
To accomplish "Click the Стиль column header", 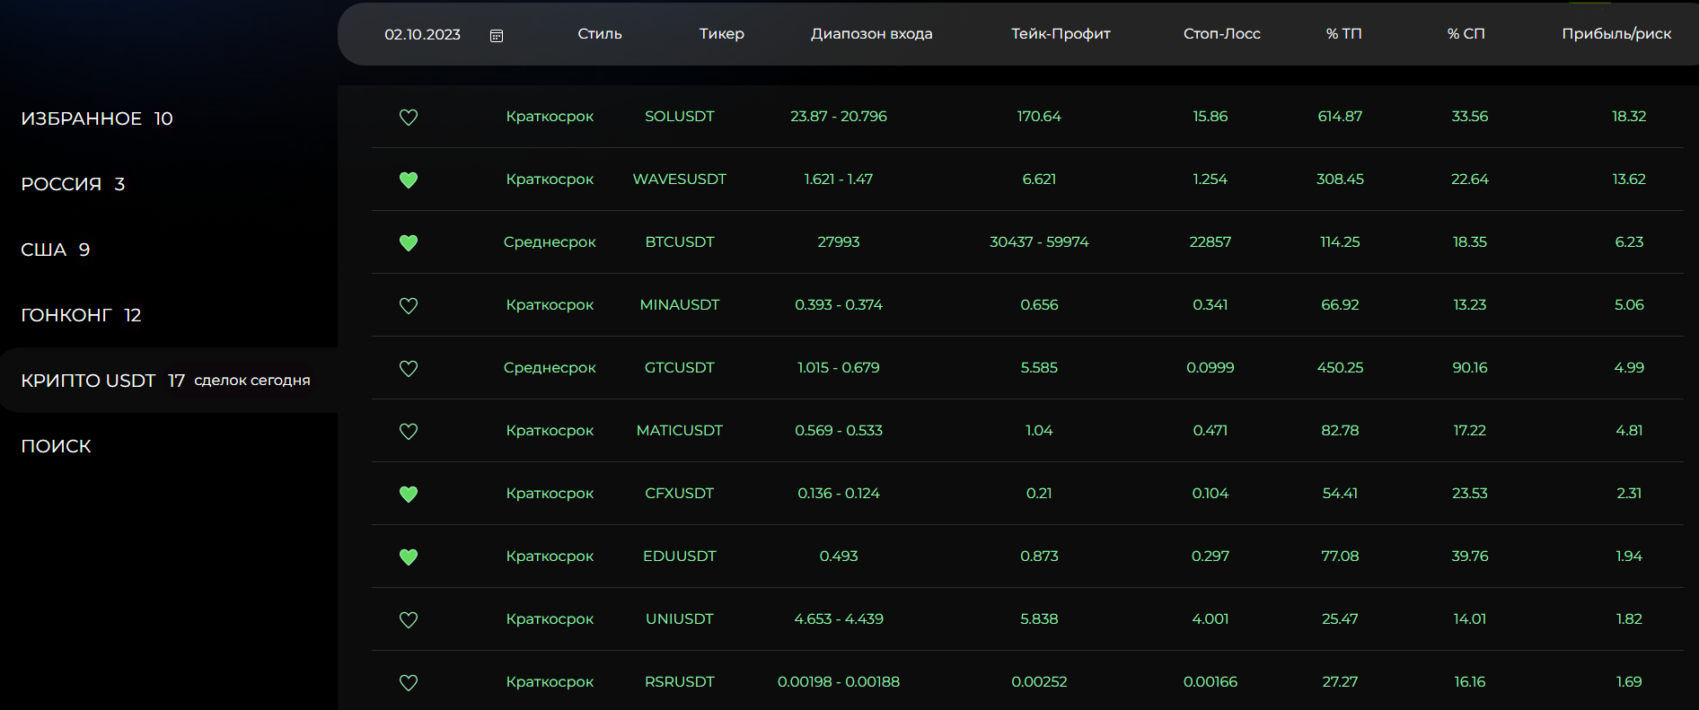I will coord(600,34).
